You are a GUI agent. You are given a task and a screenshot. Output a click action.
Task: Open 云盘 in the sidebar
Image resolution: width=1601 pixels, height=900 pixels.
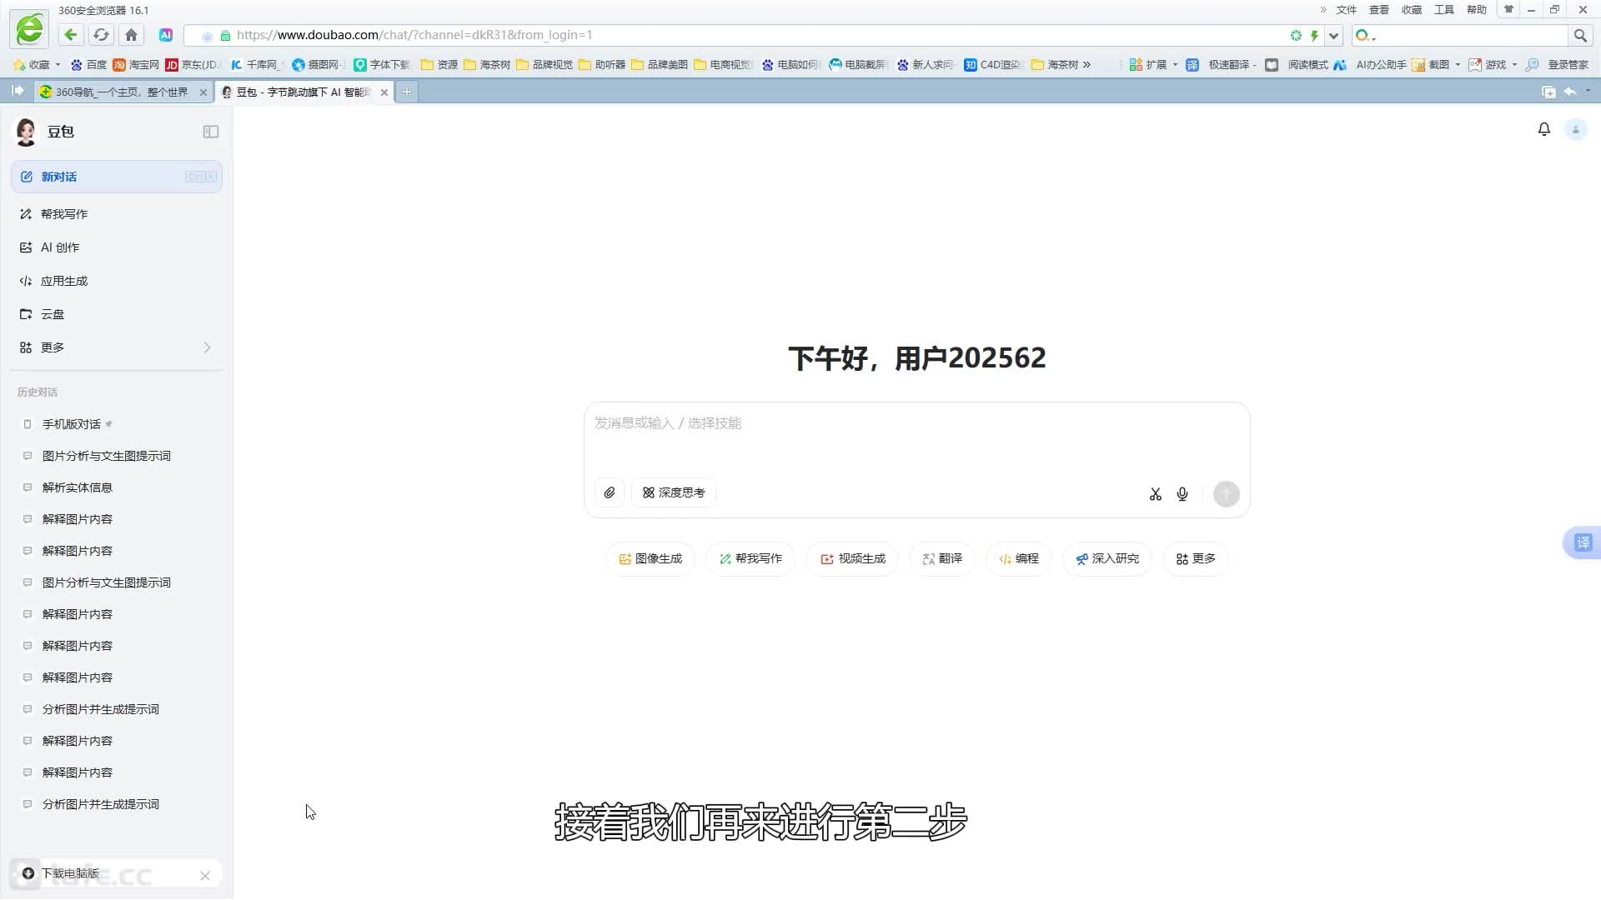click(x=117, y=314)
